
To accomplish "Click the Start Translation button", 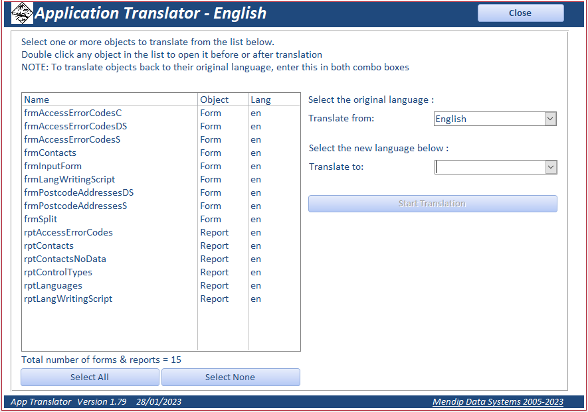I will coord(433,204).
